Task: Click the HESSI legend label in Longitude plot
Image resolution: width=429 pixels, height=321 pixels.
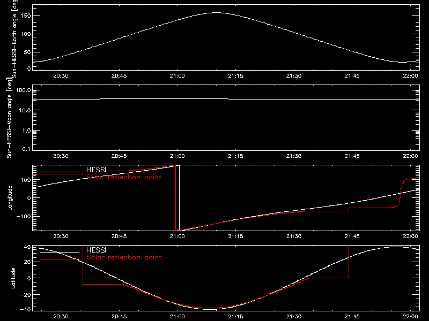Action: pos(96,170)
